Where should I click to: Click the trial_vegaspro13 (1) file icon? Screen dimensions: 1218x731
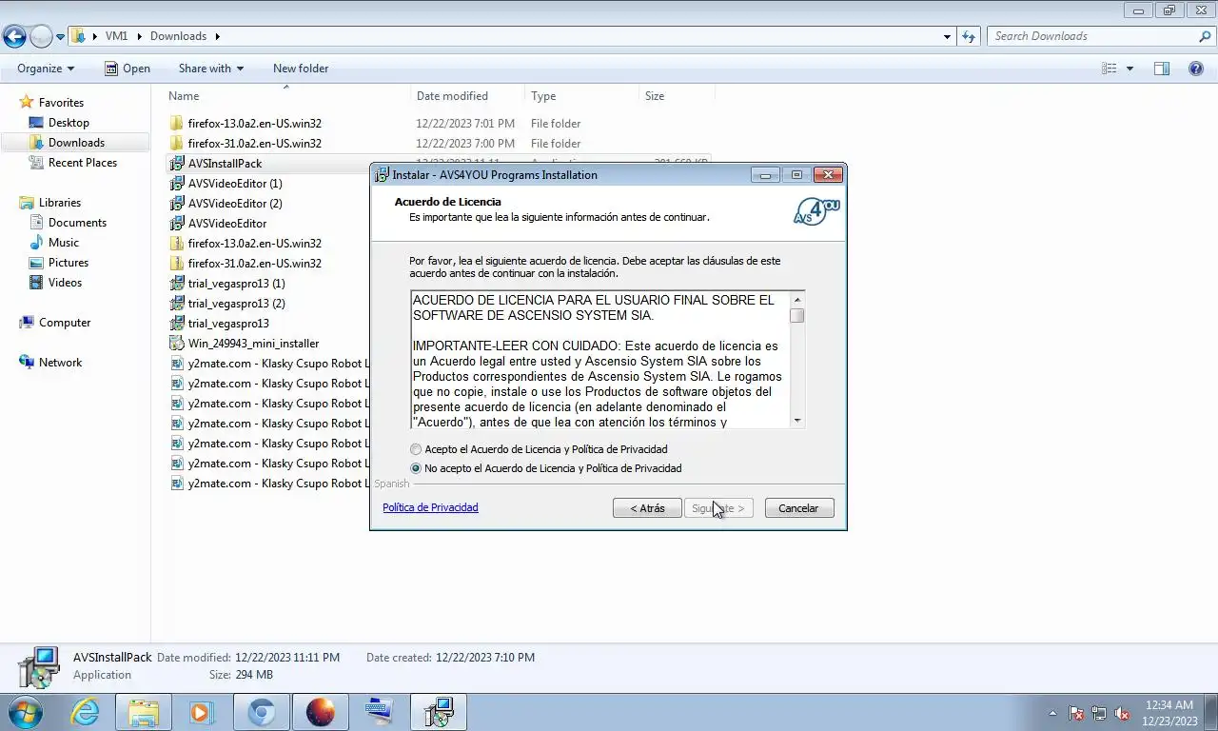coord(177,284)
